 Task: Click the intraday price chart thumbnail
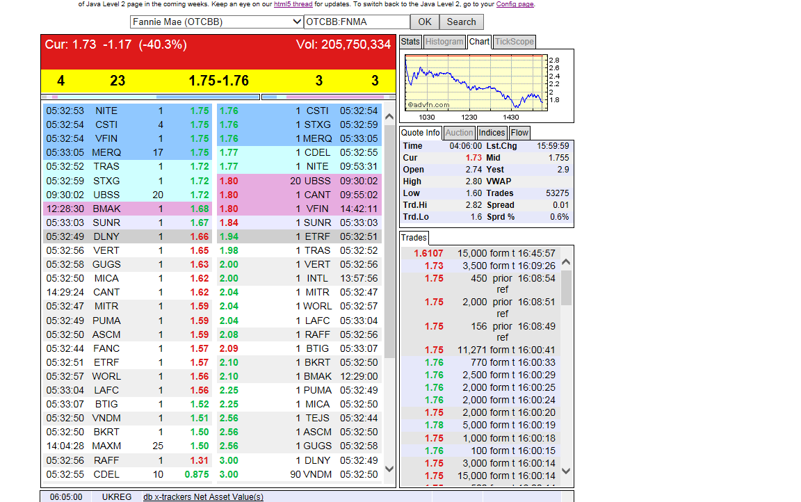(476, 83)
